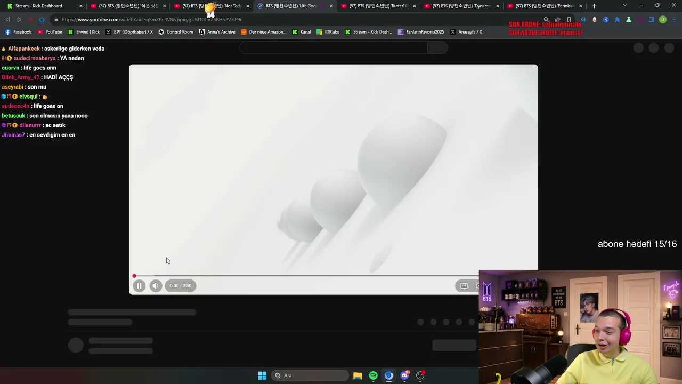The width and height of the screenshot is (682, 384).
Task: Expand the tab search chevron
Action: (624, 6)
